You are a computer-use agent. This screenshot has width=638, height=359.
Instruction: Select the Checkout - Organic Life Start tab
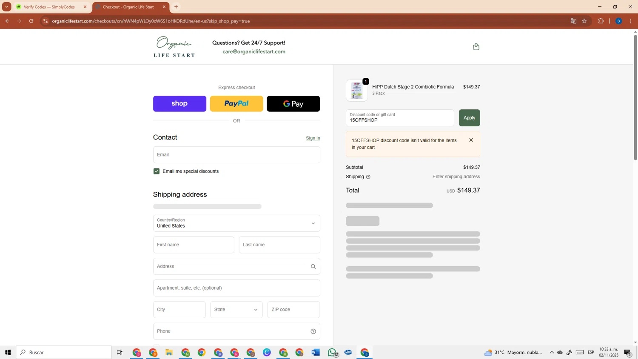128,7
